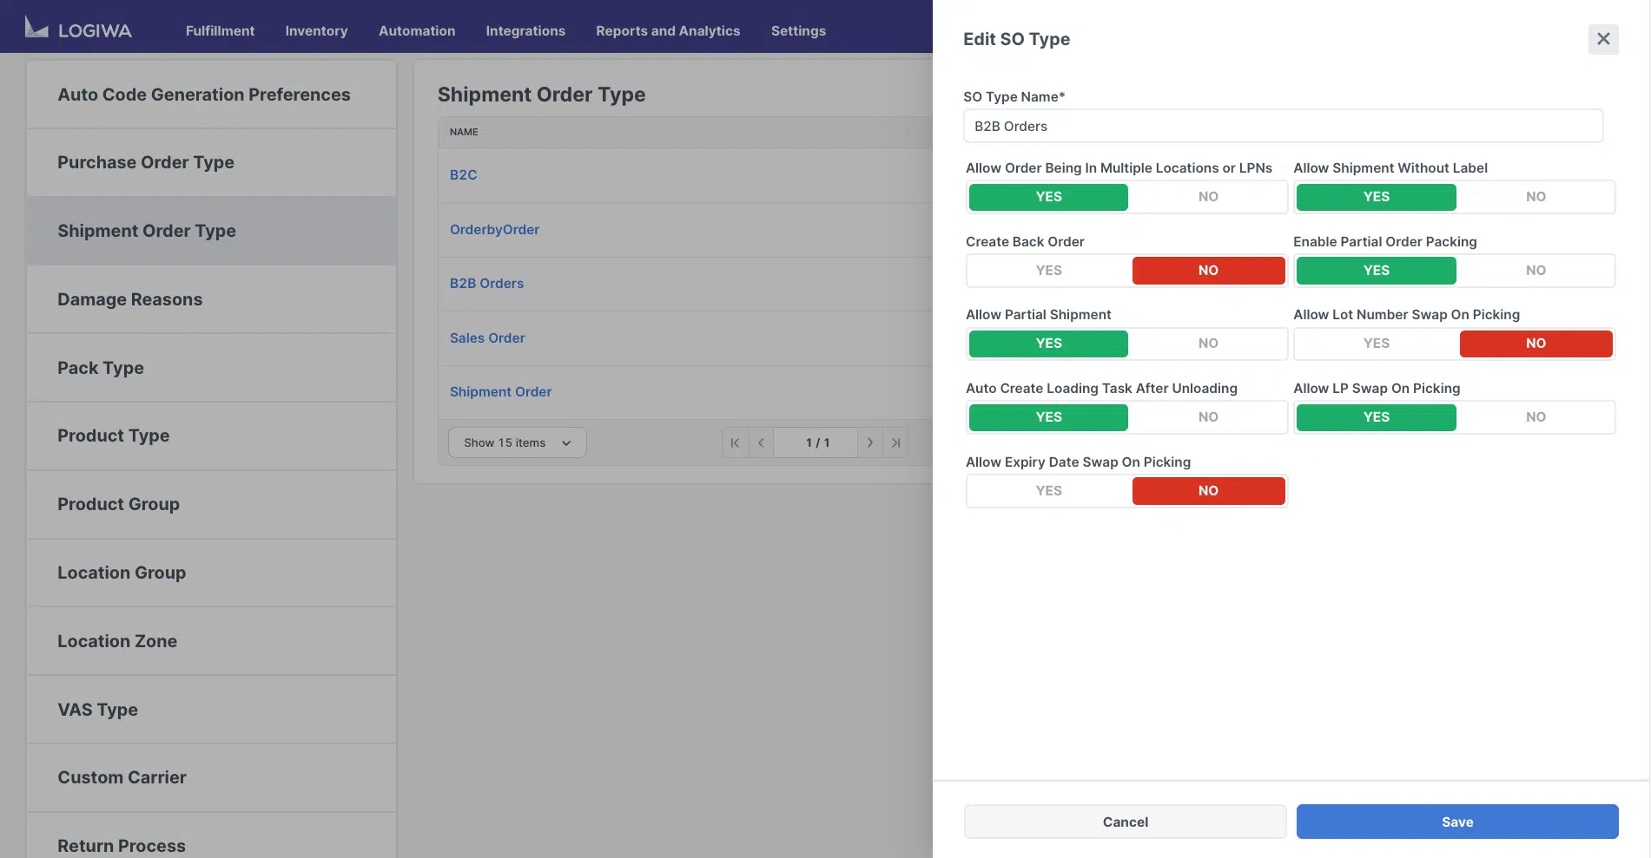The height and width of the screenshot is (858, 1651).
Task: Switch to the Inventory menu
Action: click(x=316, y=30)
